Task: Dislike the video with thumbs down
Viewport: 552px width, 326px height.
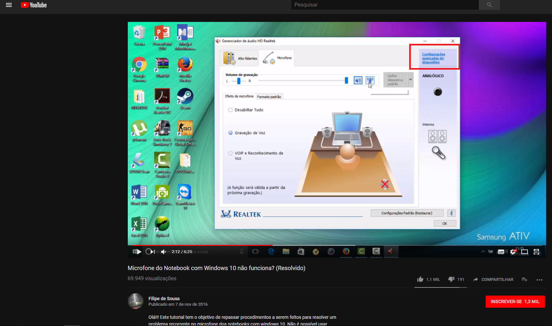Action: pyautogui.click(x=451, y=279)
